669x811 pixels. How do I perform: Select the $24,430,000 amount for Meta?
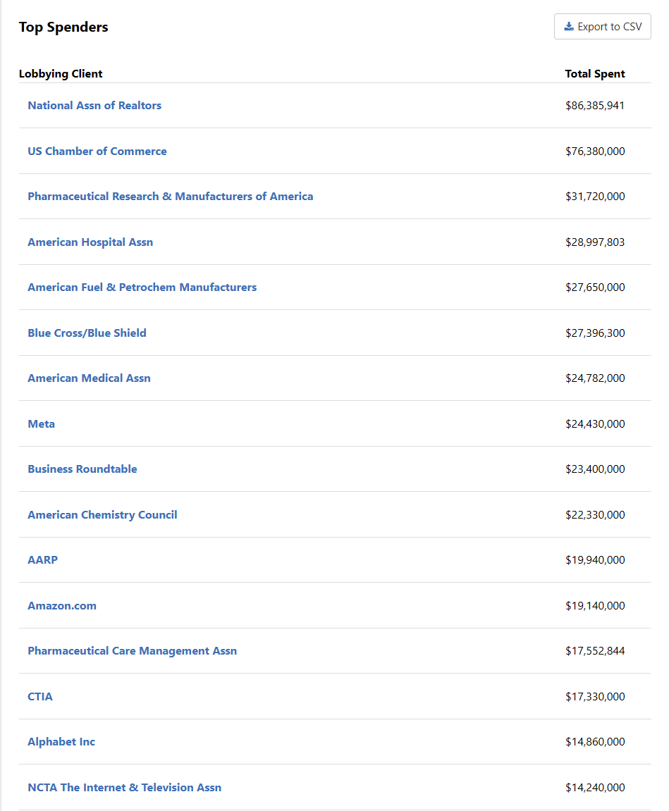pyautogui.click(x=595, y=424)
